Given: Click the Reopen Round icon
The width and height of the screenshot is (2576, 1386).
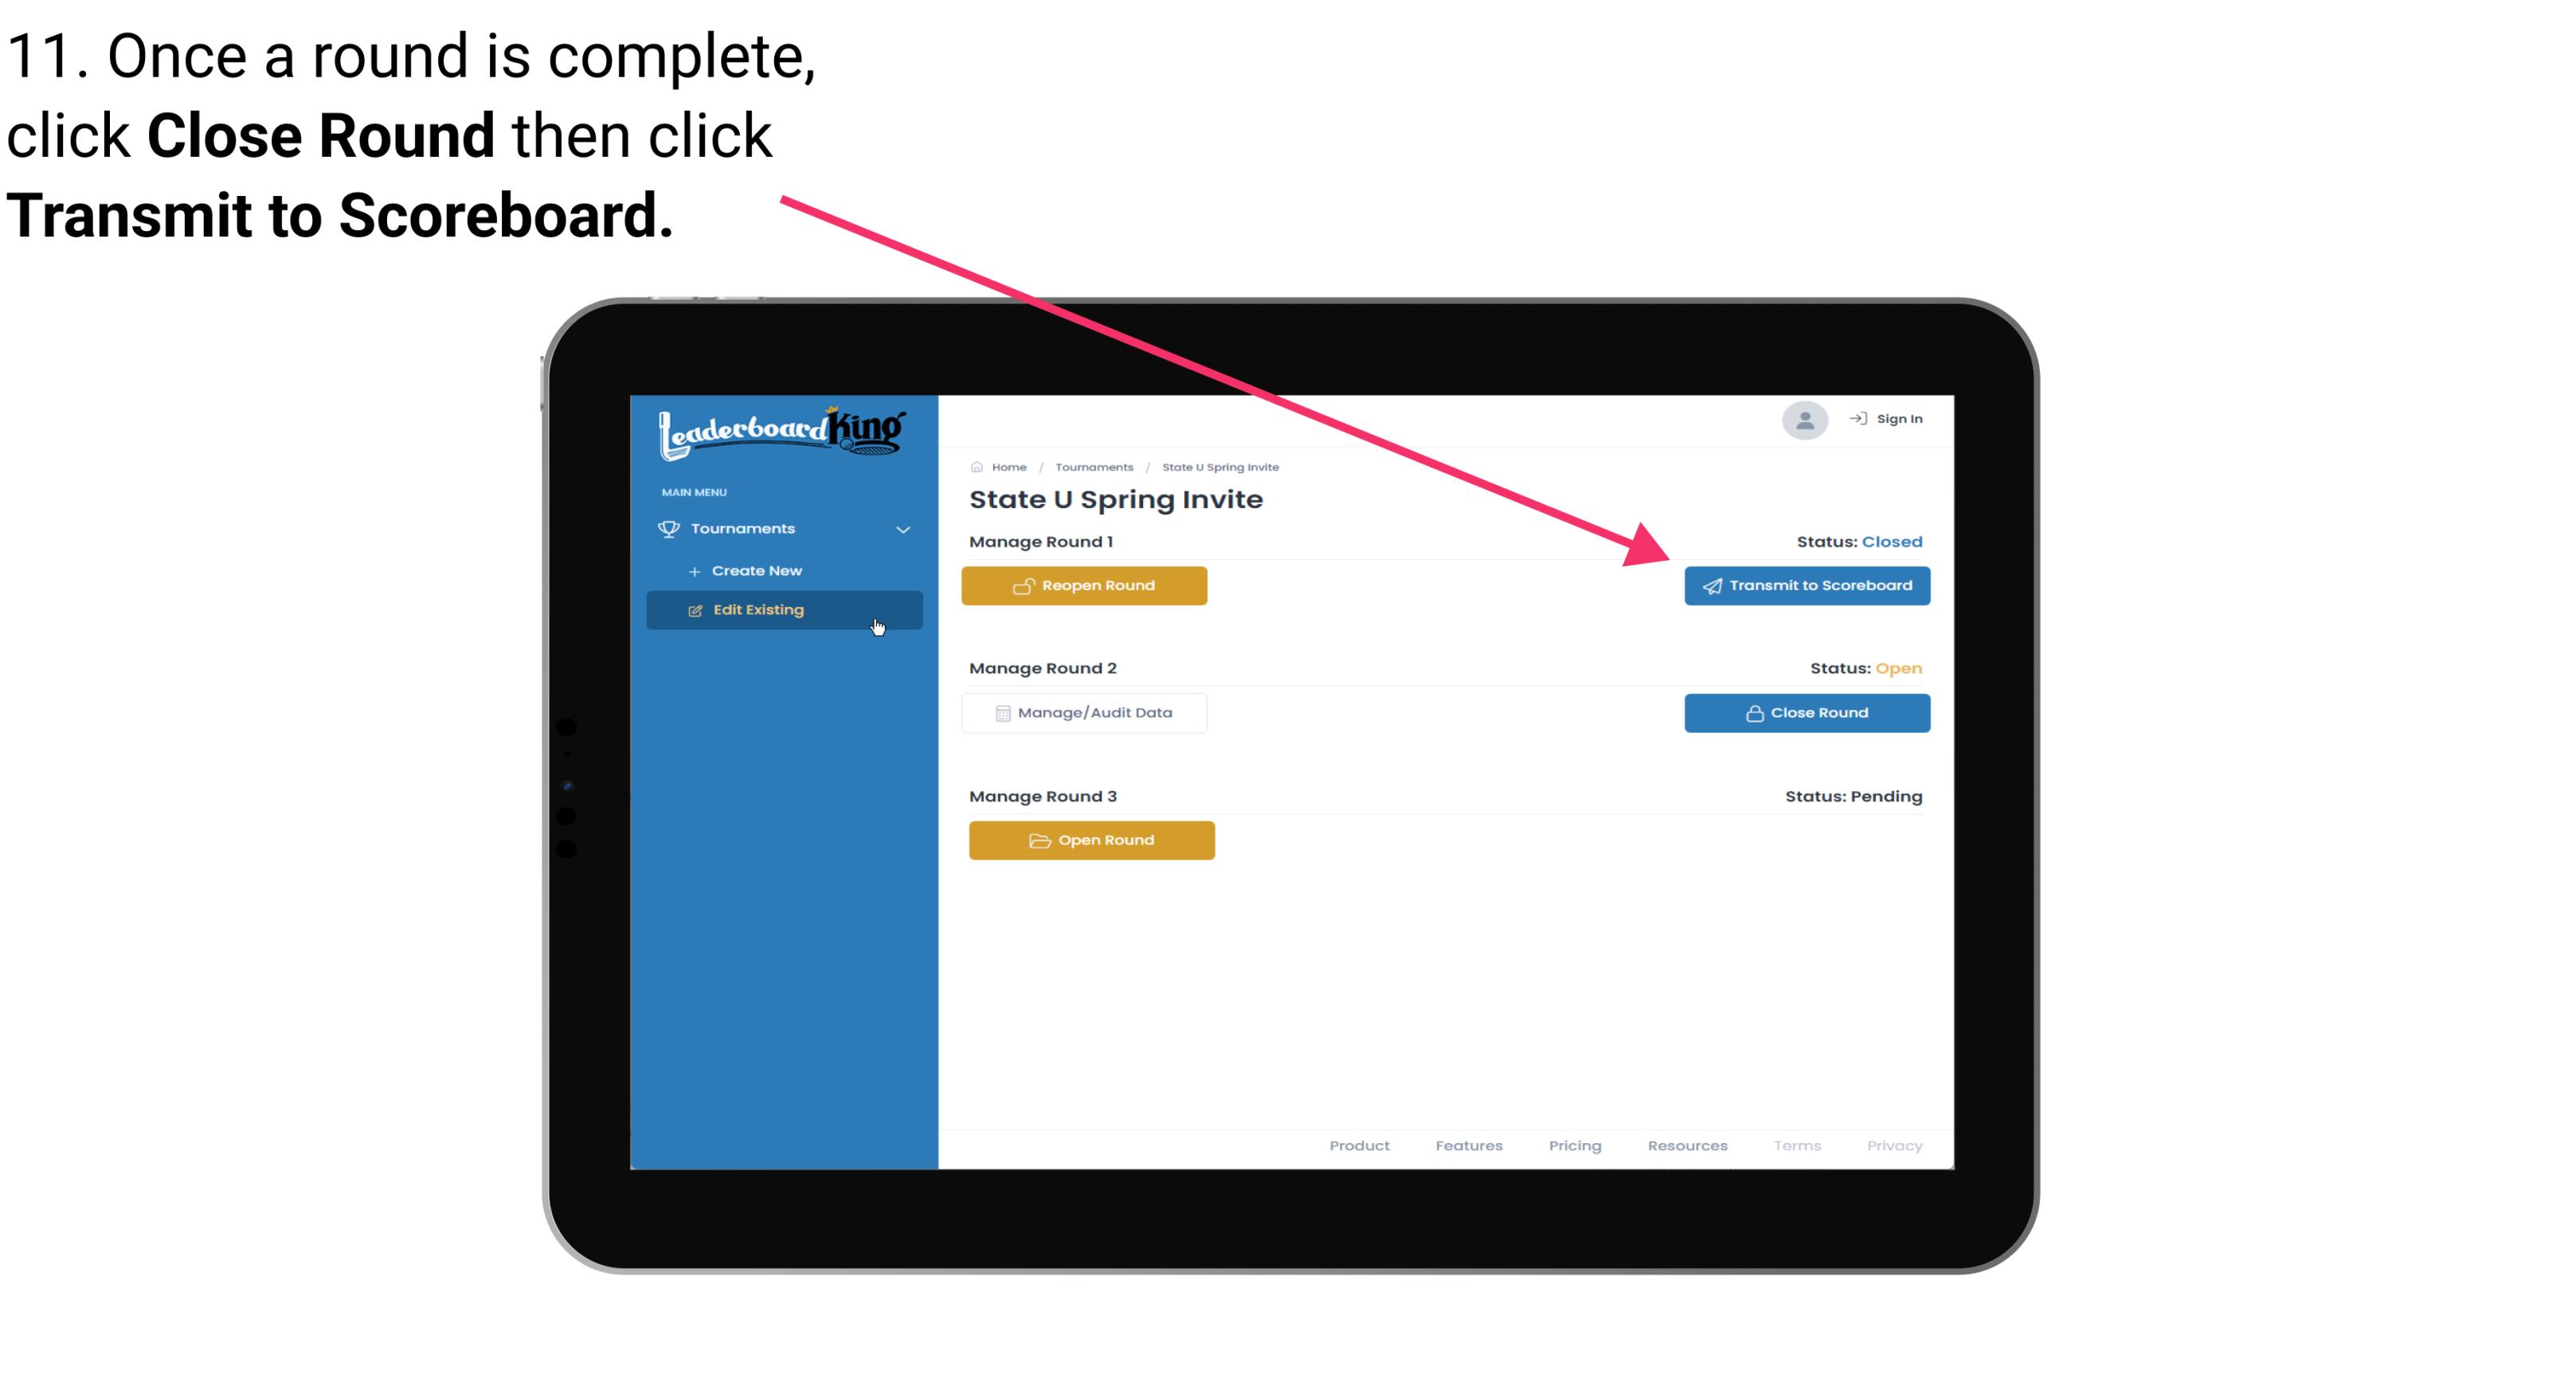Looking at the screenshot, I should click(x=1024, y=584).
